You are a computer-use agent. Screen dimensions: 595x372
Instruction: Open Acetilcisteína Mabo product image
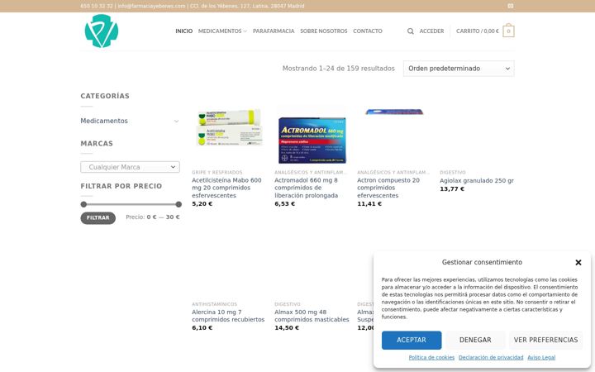tap(229, 128)
